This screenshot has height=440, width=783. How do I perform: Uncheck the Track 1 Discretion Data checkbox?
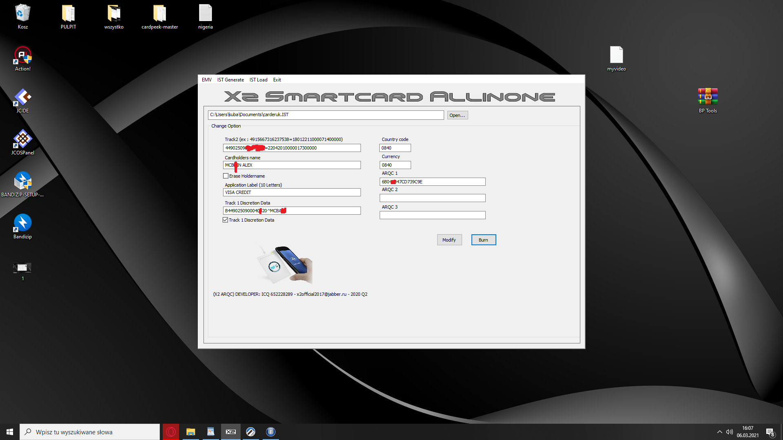tap(226, 220)
